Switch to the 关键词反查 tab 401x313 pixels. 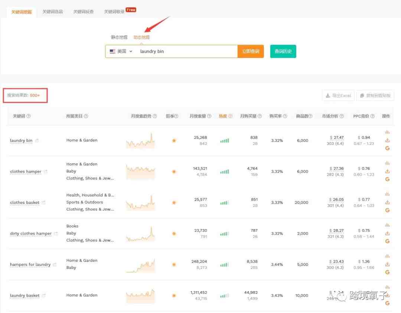click(83, 12)
